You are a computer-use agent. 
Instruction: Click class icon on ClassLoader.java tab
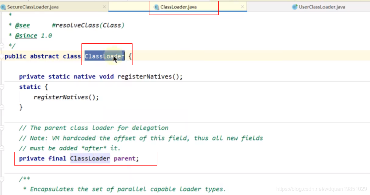click(156, 7)
